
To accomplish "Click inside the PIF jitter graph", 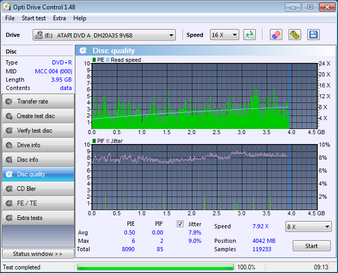I will pos(204,177).
